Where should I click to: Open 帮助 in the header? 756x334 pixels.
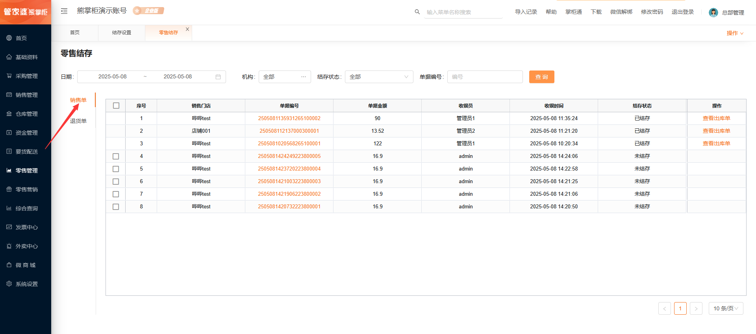(551, 12)
